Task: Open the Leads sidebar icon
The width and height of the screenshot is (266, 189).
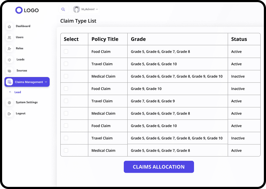Action: coord(9,60)
